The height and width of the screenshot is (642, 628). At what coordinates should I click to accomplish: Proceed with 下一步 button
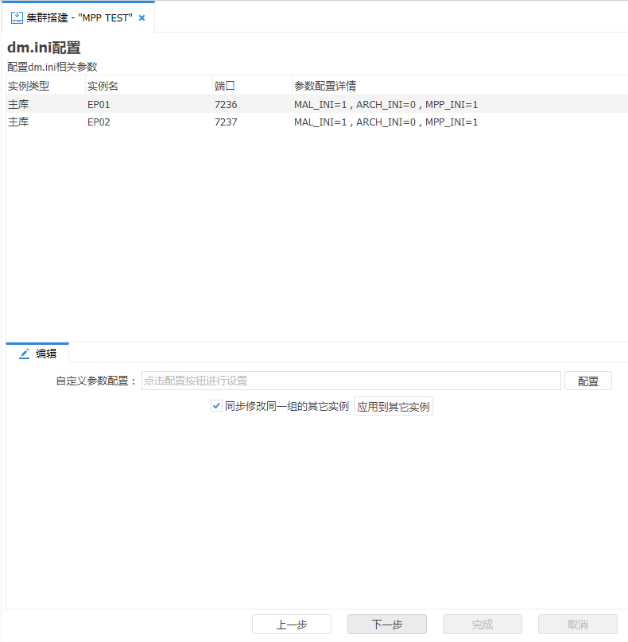click(x=387, y=625)
